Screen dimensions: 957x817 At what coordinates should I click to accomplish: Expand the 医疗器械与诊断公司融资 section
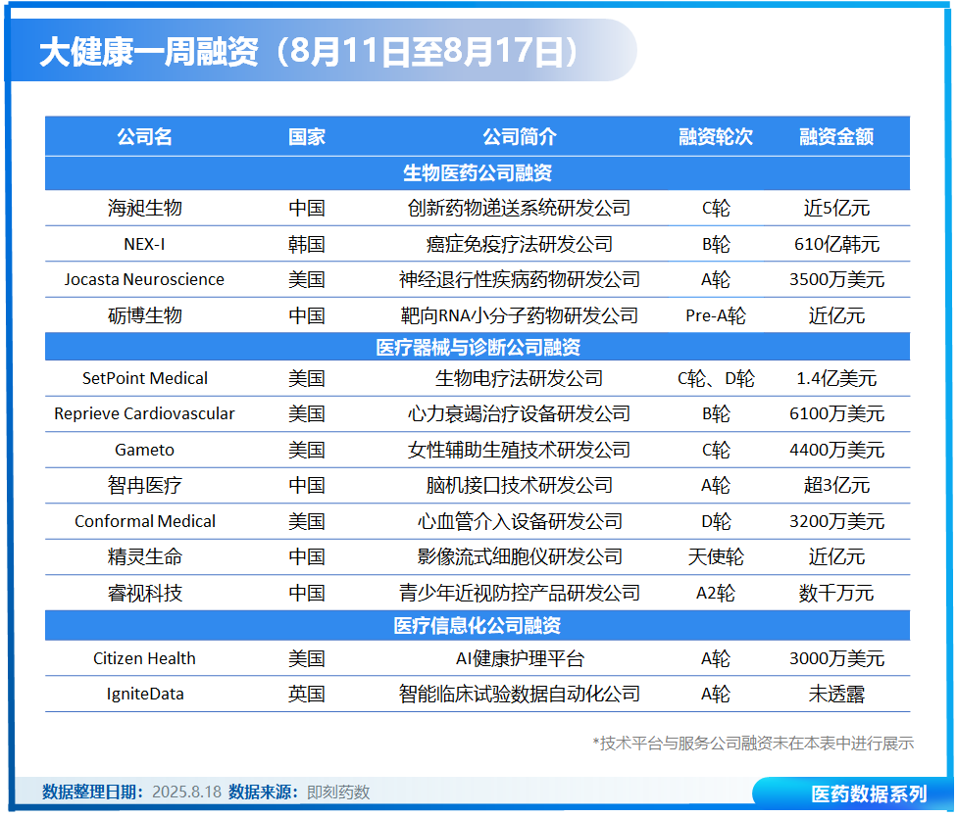tap(478, 347)
